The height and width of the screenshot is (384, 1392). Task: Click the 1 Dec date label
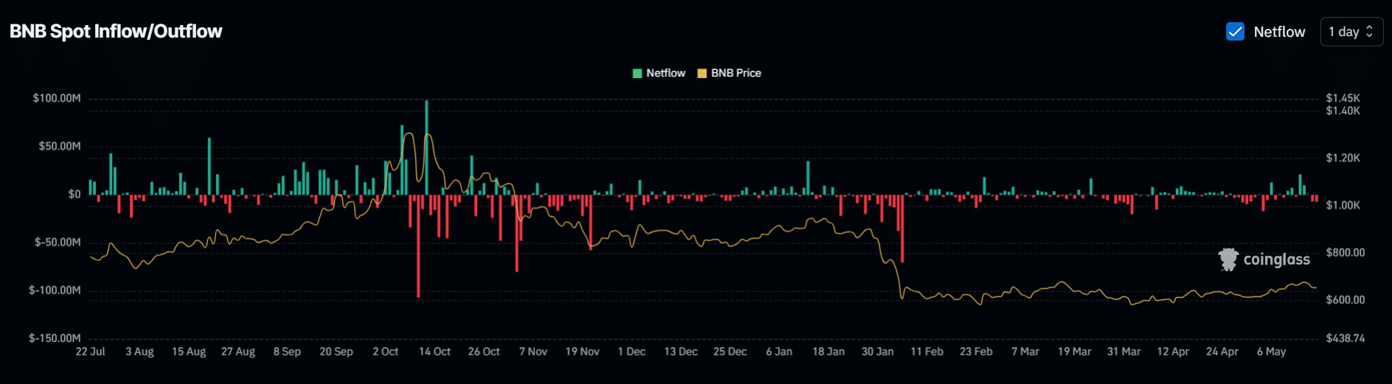pyautogui.click(x=632, y=352)
